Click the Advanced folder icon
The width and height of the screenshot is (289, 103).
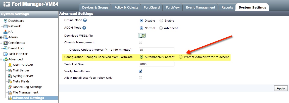6,59
